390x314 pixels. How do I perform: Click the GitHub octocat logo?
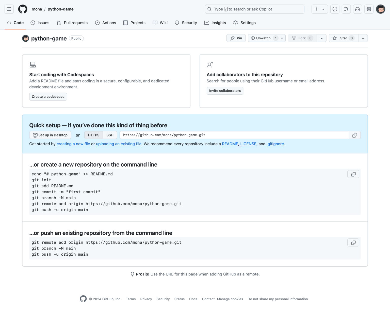tap(23, 9)
